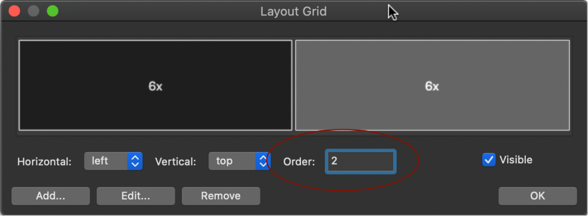This screenshot has width=588, height=216.
Task: Click blue arrows of the Horizontal popup
Action: pyautogui.click(x=135, y=161)
